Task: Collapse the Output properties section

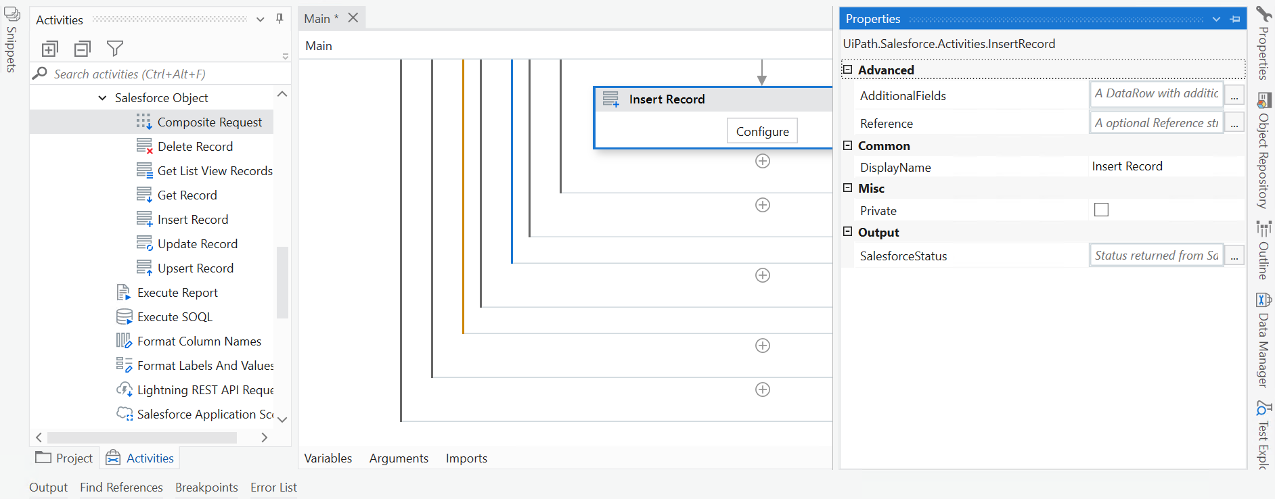Action: (847, 231)
